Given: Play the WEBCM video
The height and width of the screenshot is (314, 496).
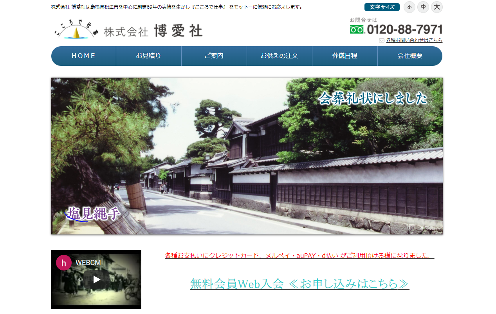Looking at the screenshot, I should tap(96, 280).
